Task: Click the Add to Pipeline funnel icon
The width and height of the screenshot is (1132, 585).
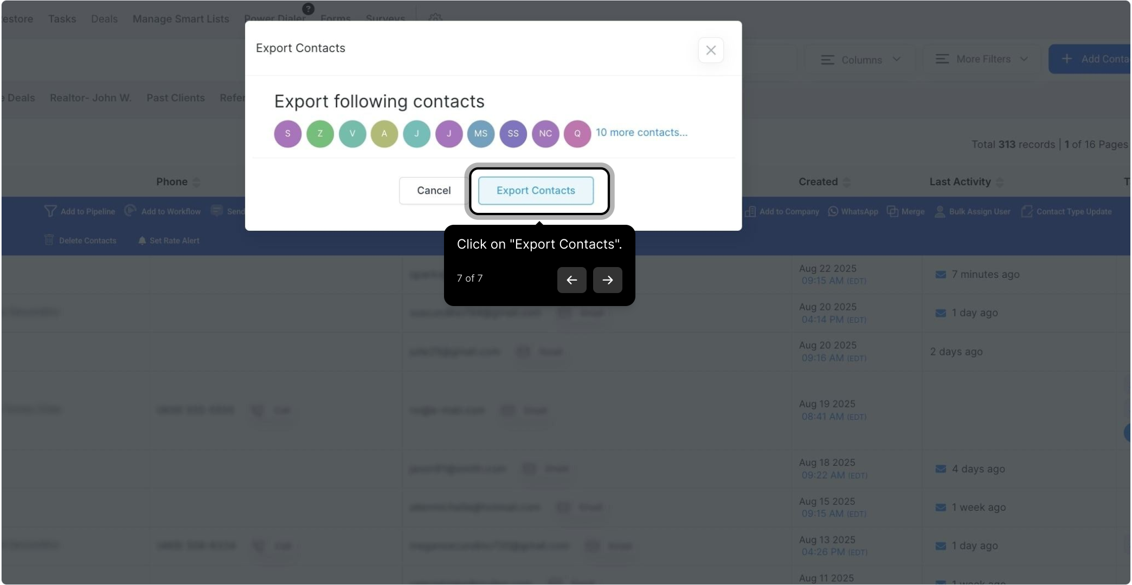Action: pos(50,211)
